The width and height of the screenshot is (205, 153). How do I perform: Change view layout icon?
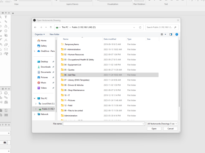tap(162, 34)
